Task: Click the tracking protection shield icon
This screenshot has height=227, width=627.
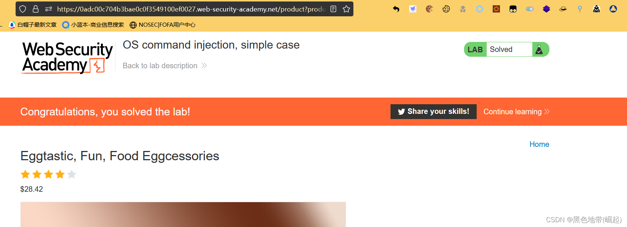Action: [23, 9]
